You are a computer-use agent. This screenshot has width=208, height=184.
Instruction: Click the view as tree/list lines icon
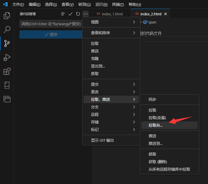[63, 14]
